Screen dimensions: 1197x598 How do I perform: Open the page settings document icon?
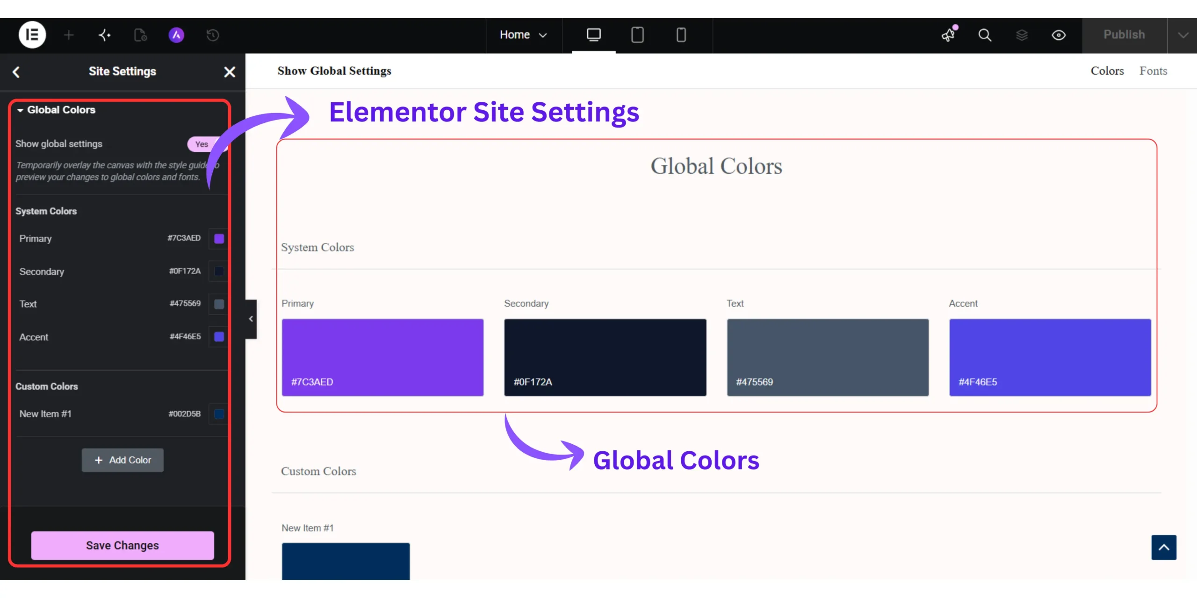tap(141, 35)
